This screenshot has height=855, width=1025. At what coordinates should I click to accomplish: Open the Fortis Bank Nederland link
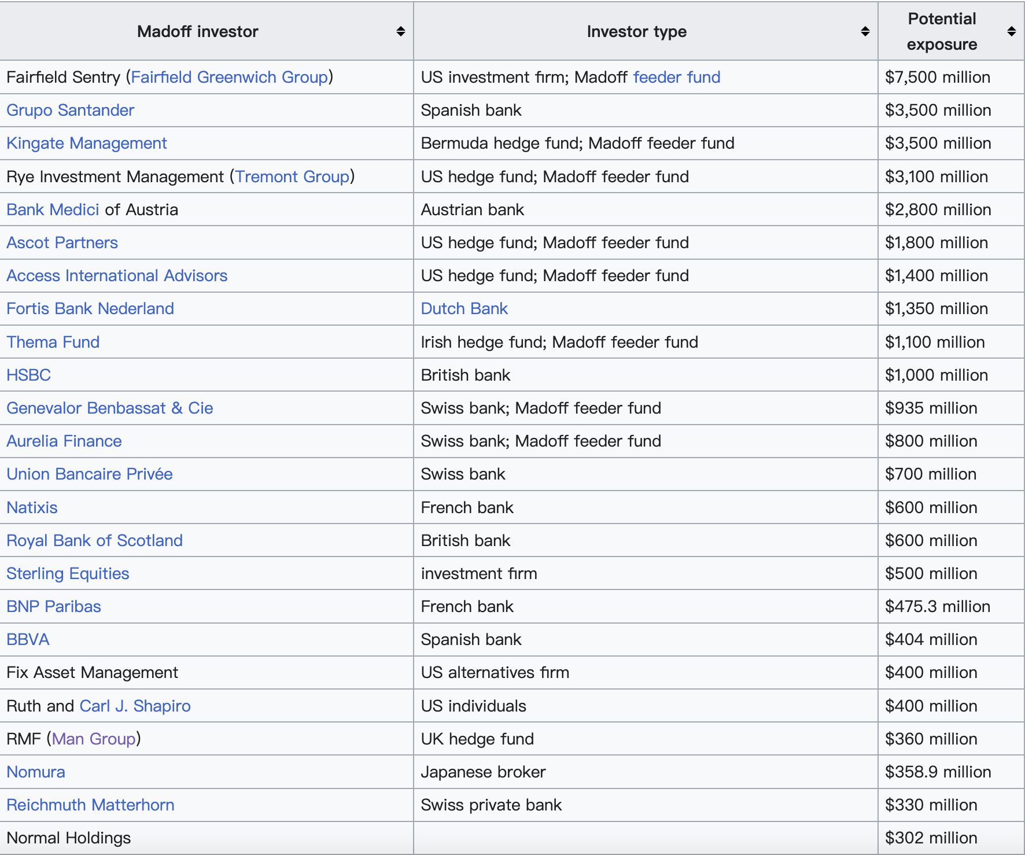(90, 308)
